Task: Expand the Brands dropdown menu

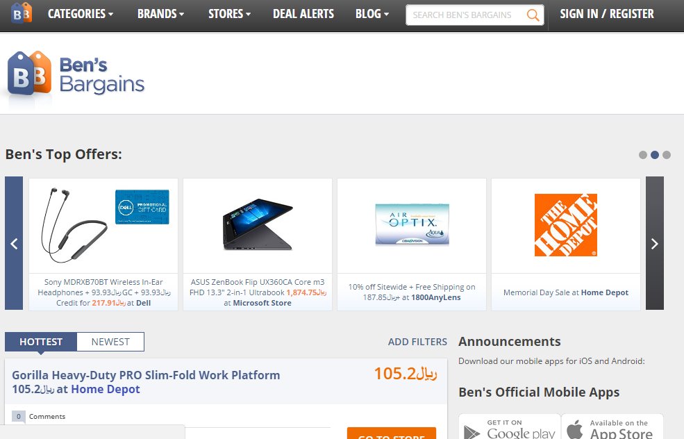Action: [x=160, y=14]
